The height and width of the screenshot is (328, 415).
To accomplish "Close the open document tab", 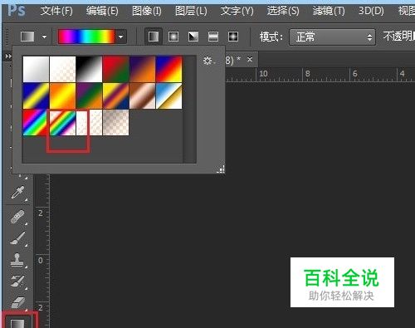I will pyautogui.click(x=250, y=59).
